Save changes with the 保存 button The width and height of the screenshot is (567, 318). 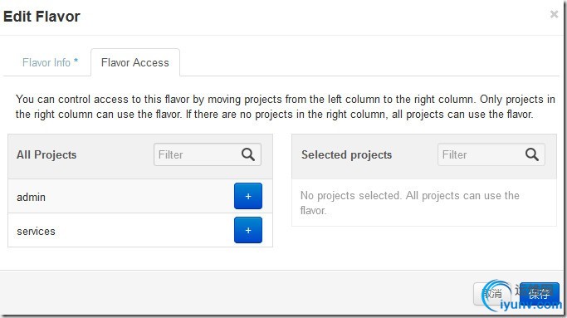[x=539, y=294]
